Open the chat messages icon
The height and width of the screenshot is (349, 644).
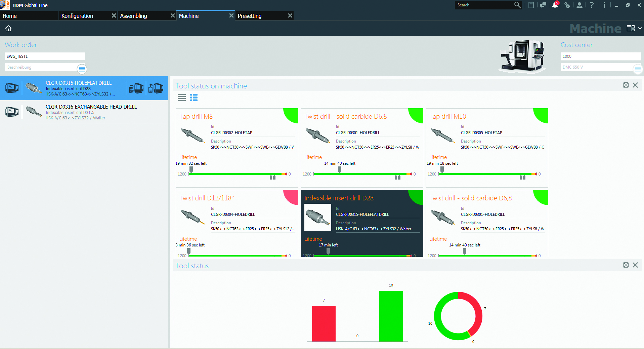pos(543,5)
